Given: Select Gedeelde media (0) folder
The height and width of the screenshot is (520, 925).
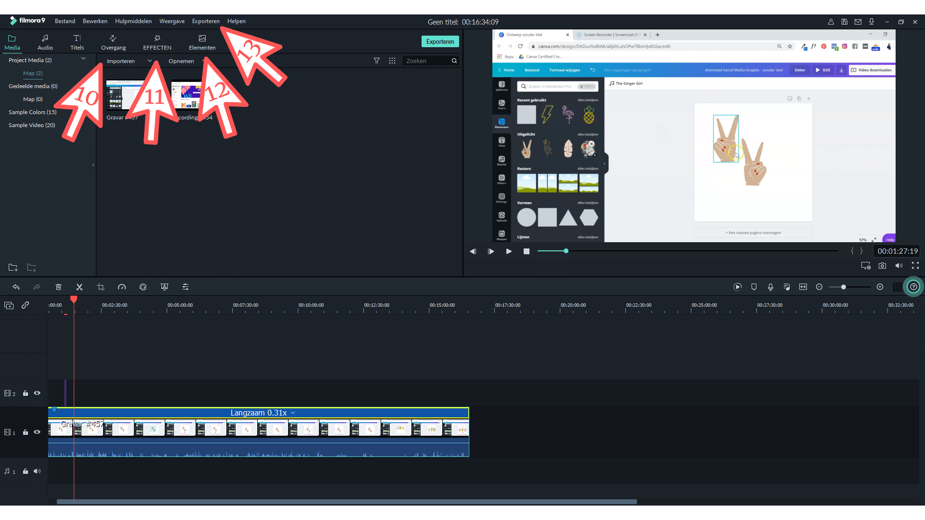Looking at the screenshot, I should [33, 86].
